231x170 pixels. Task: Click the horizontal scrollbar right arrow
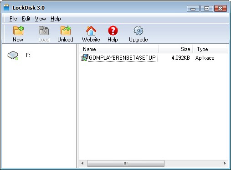pos(225,164)
